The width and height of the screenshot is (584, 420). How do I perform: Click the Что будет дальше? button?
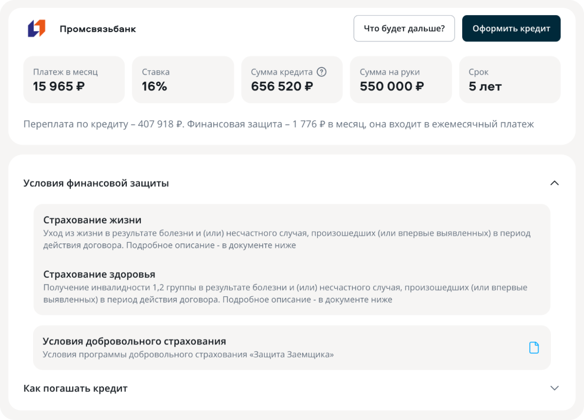point(404,29)
